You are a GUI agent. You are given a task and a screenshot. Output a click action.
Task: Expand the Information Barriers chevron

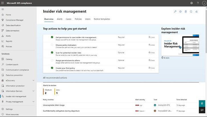[33, 91]
